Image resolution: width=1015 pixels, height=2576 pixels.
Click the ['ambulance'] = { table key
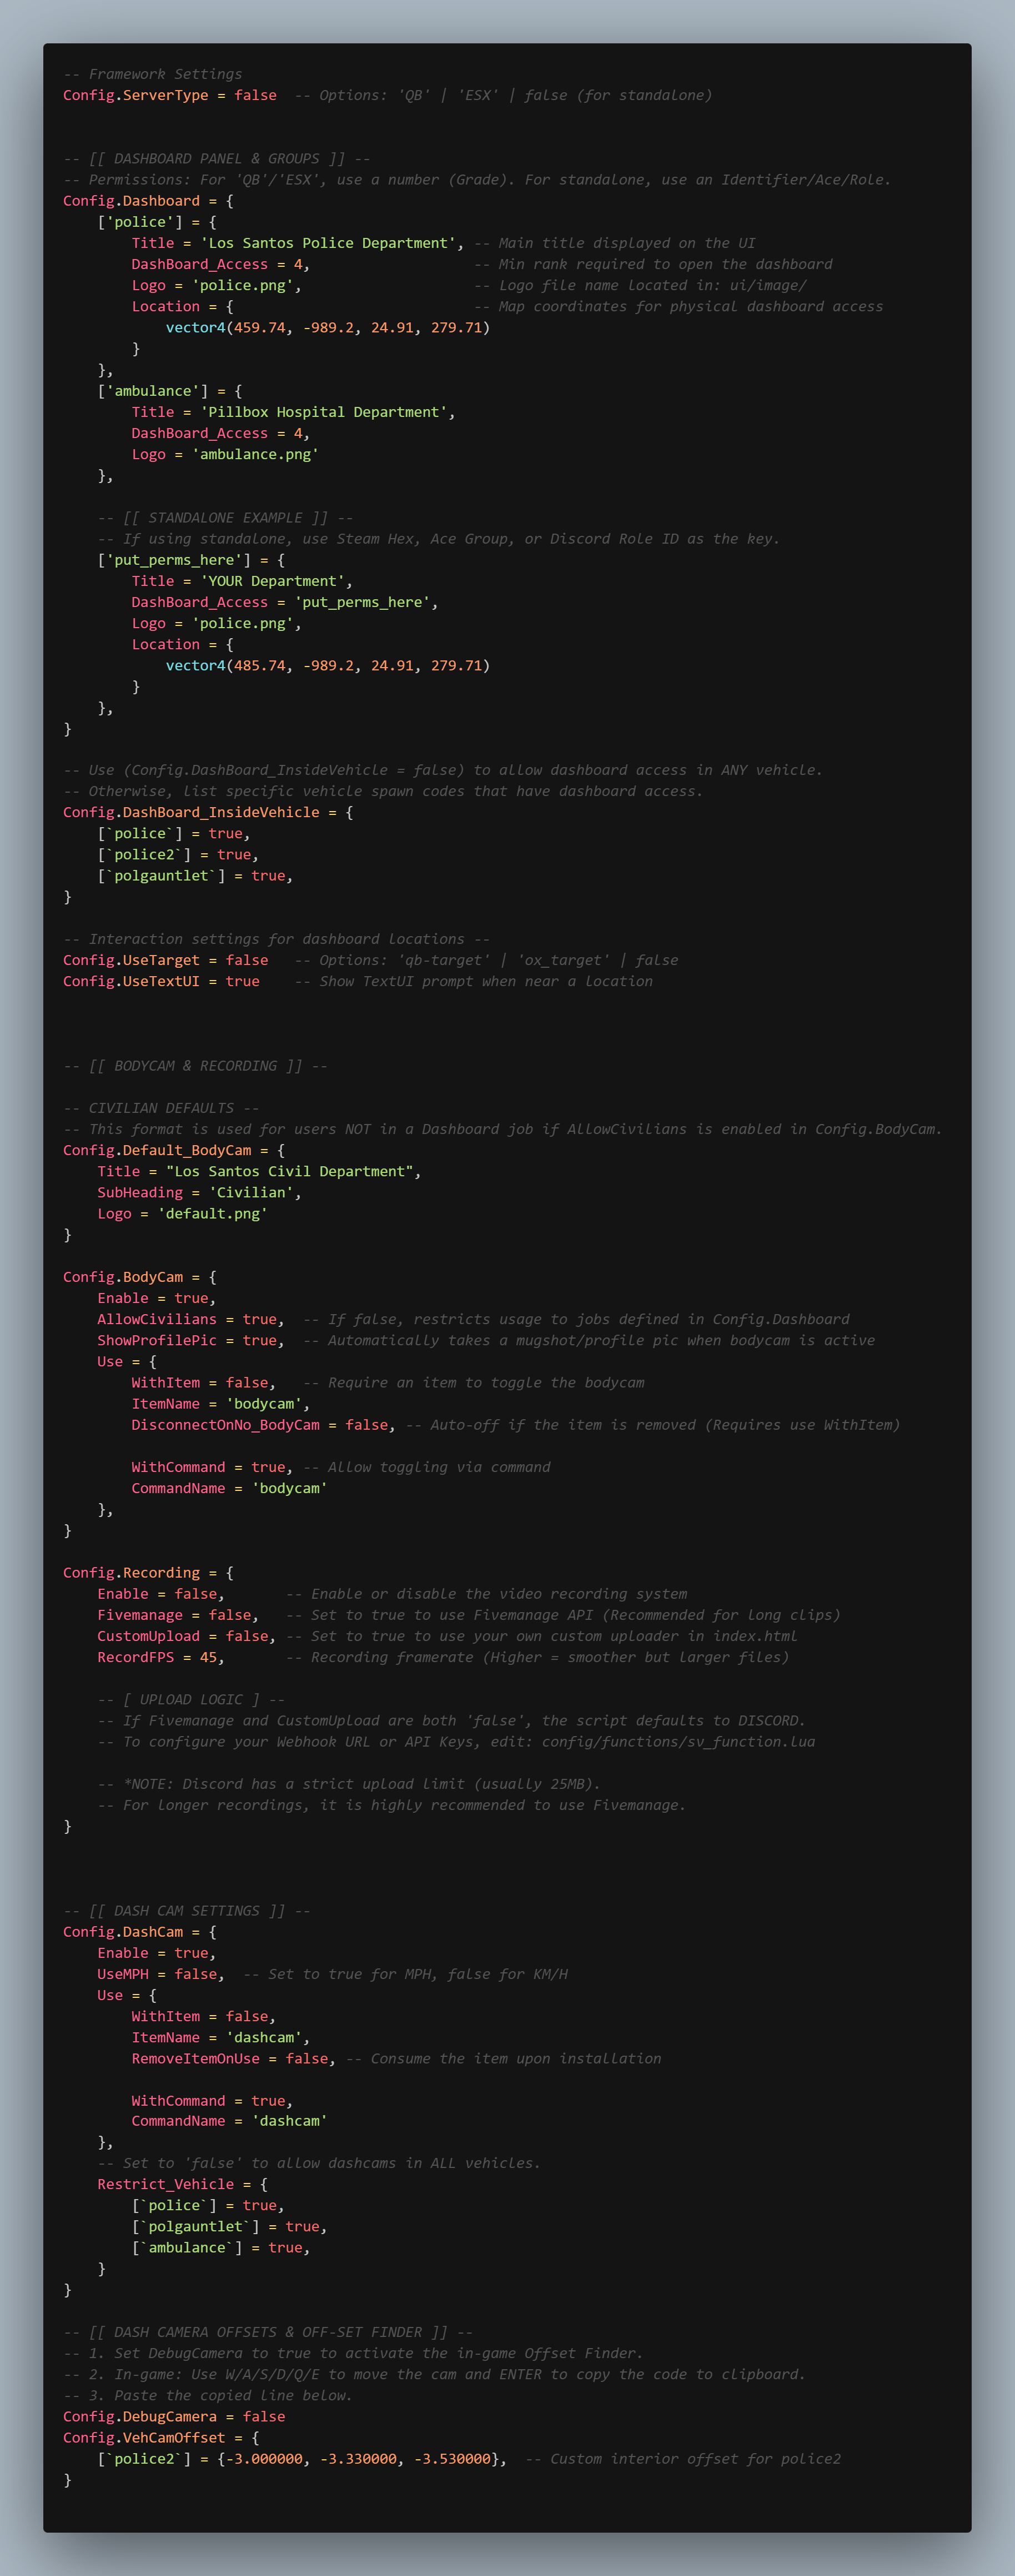pyautogui.click(x=170, y=391)
